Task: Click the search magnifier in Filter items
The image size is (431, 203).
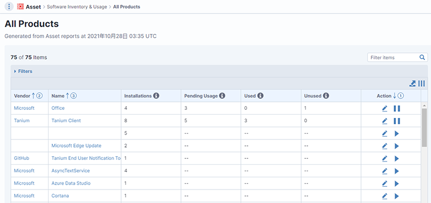Action: tap(422, 58)
